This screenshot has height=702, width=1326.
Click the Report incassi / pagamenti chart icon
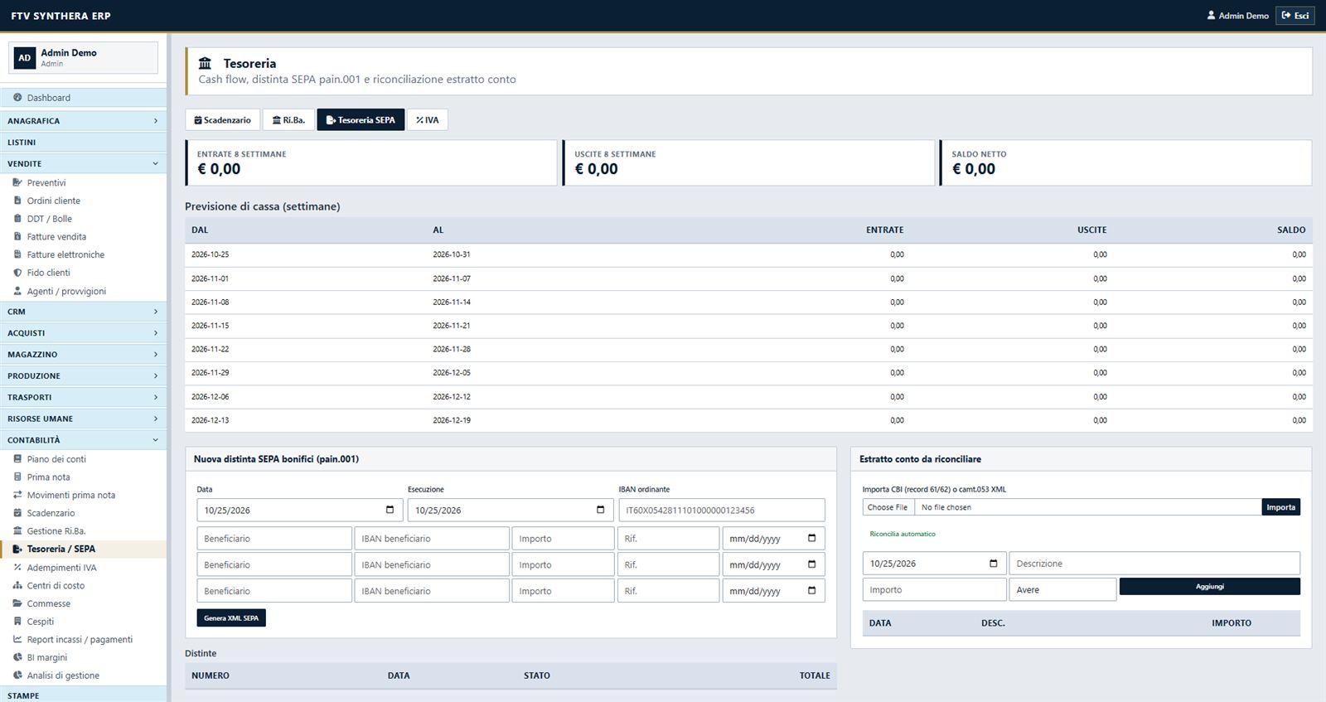click(x=17, y=640)
